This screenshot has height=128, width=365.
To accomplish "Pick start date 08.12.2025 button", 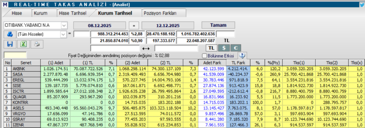I will pos(100,26).
